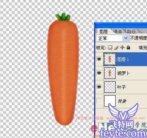147x138 pixels.
Task: Click the lock image pixels brush icon
Action: [116, 48]
